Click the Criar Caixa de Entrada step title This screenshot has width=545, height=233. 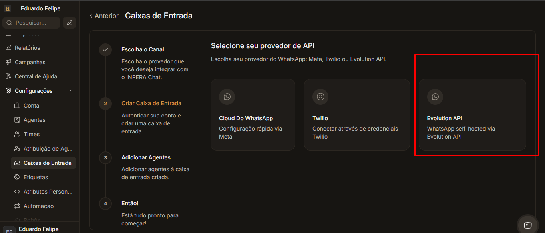151,103
